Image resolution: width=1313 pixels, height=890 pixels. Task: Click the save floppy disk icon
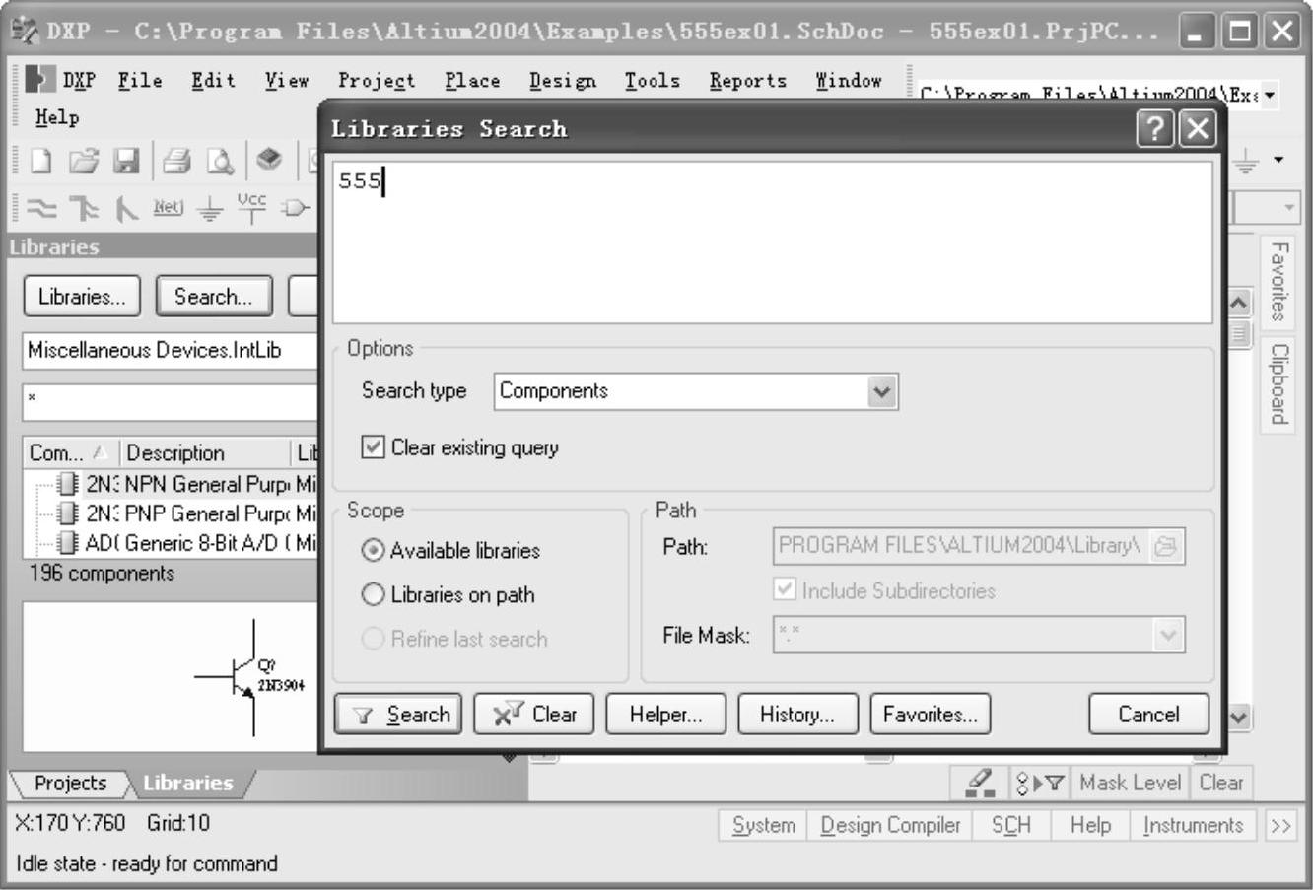[126, 161]
